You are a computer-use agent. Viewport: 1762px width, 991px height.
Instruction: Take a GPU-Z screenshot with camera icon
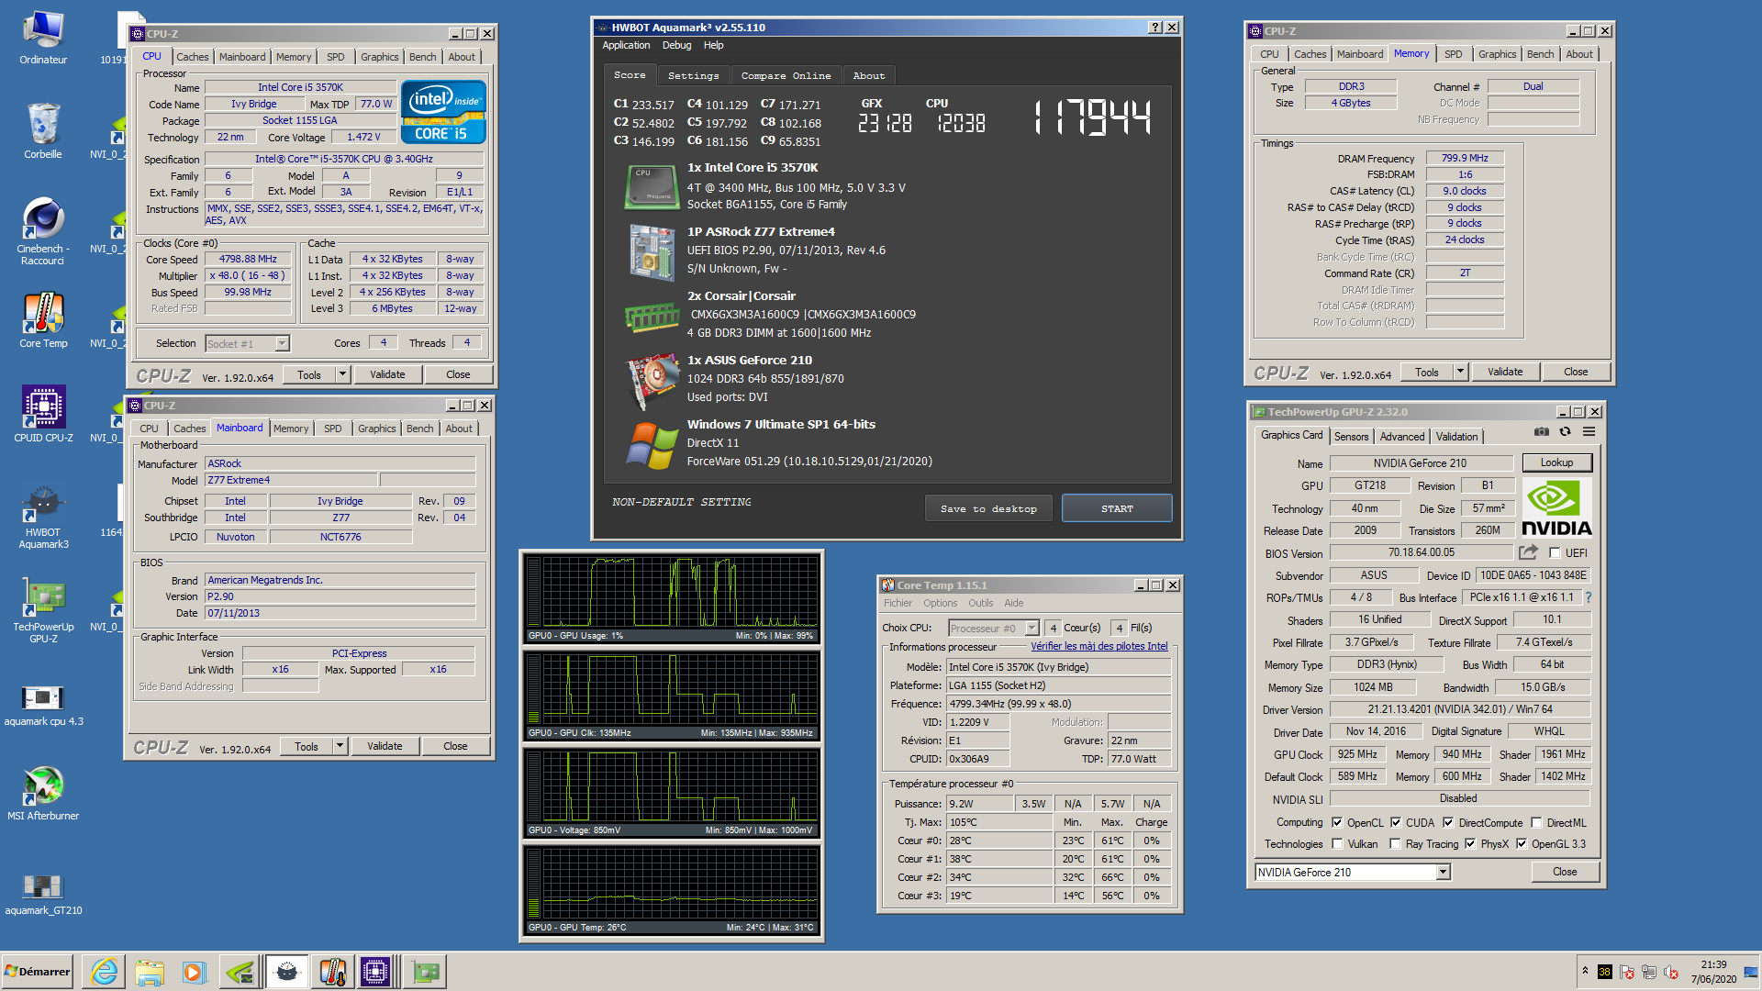(x=1542, y=432)
